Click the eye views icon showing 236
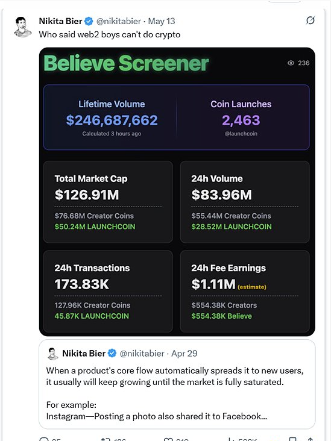331x441 pixels. pyautogui.click(x=291, y=63)
